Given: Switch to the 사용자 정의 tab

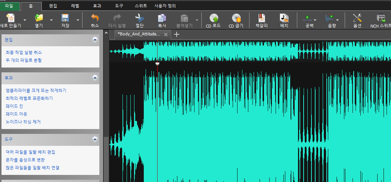Looking at the screenshot, I should 165,6.
